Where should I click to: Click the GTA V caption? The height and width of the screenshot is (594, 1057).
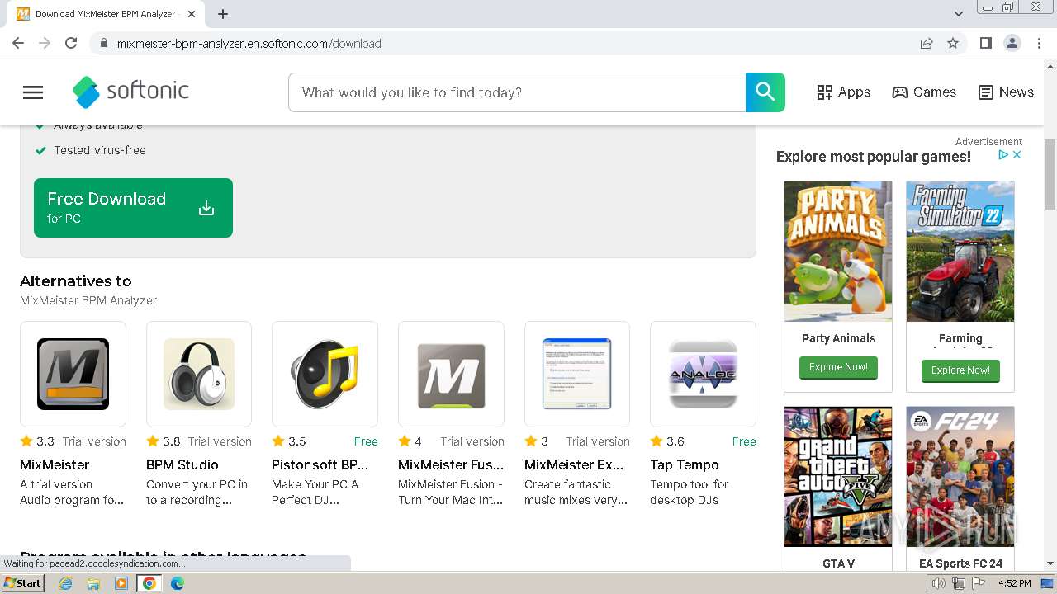pos(838,563)
